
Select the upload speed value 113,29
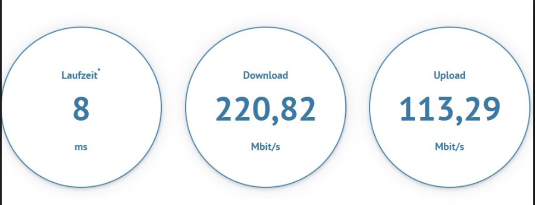450,110
